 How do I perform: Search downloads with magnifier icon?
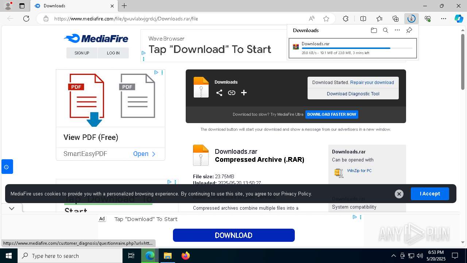[385, 30]
